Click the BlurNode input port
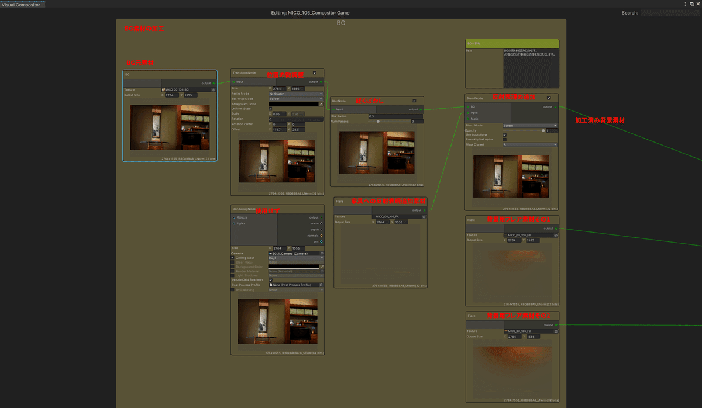The height and width of the screenshot is (408, 702). [333, 109]
